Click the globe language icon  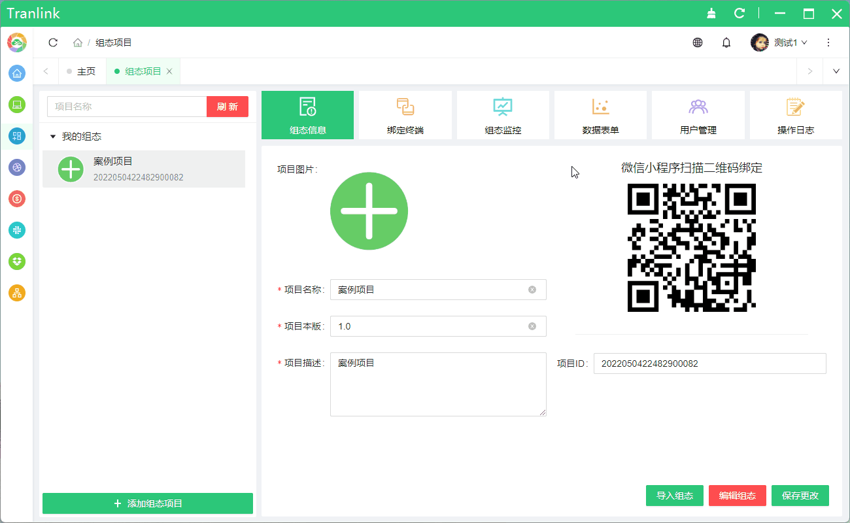(698, 42)
